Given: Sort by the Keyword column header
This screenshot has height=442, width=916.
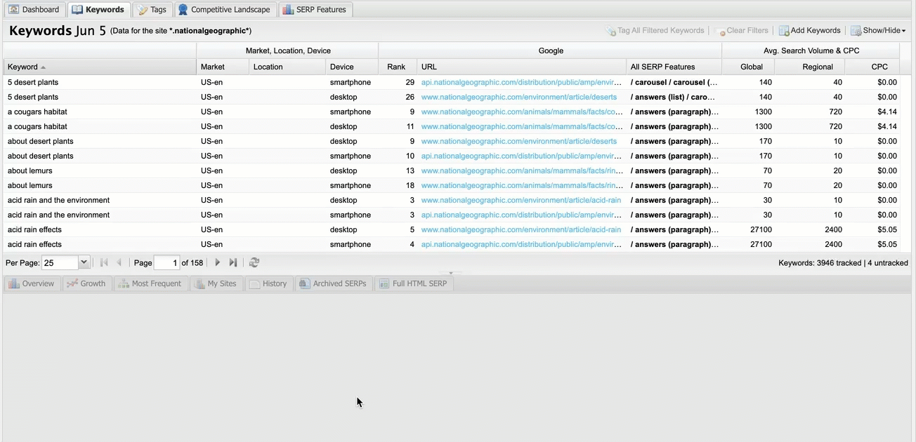Looking at the screenshot, I should (23, 67).
